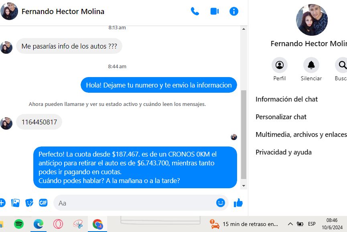This screenshot has height=232, width=347.
Task: Toggle the conversation info panel icon
Action: 234,11
